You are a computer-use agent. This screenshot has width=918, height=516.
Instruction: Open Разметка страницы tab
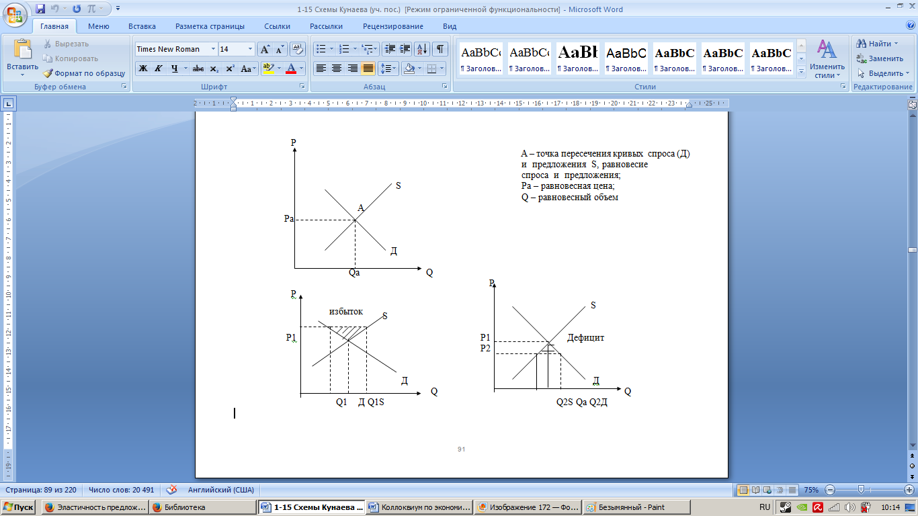click(x=210, y=26)
